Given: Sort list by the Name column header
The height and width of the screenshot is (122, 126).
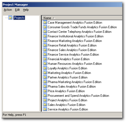Looking at the screenshot, I should (82, 18).
